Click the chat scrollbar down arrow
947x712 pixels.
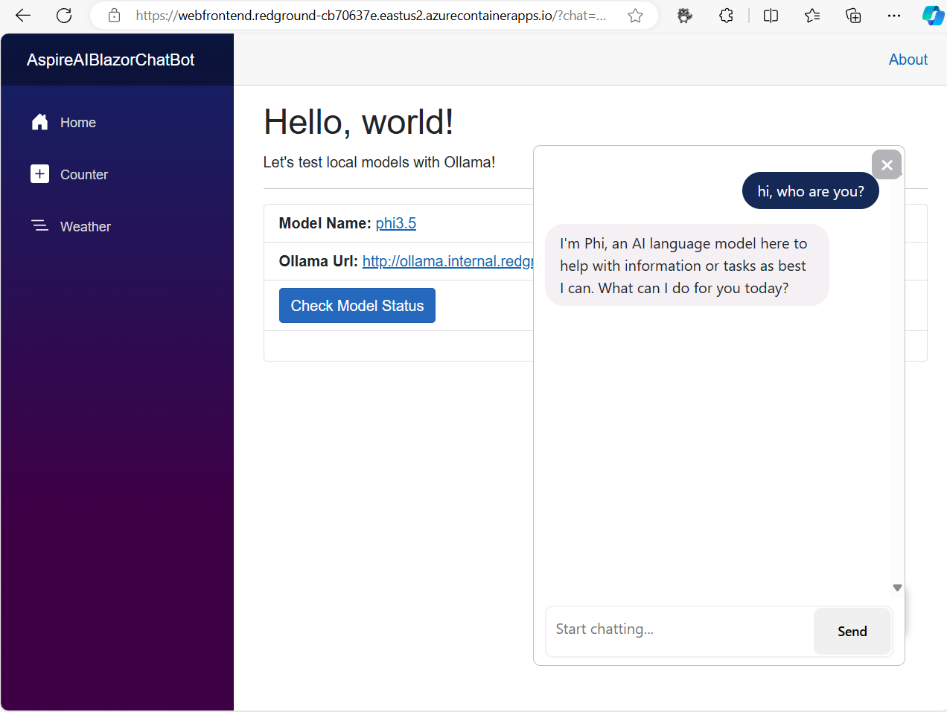coord(897,588)
